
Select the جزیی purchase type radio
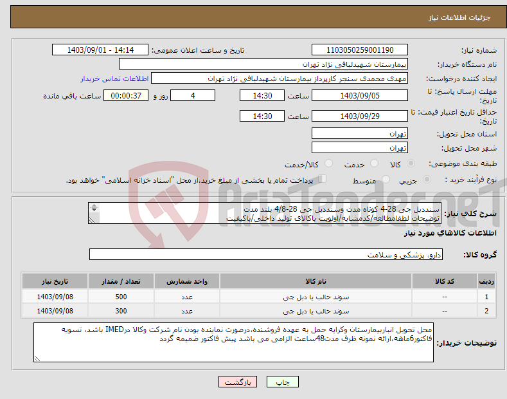coord(427,179)
